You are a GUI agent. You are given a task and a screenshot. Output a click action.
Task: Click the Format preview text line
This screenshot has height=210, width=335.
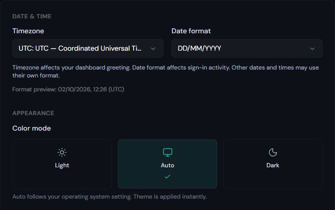tap(68, 89)
